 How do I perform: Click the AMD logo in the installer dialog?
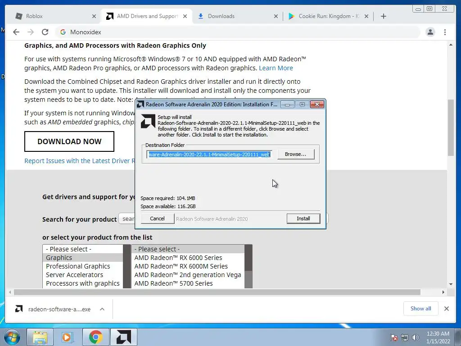pos(148,121)
